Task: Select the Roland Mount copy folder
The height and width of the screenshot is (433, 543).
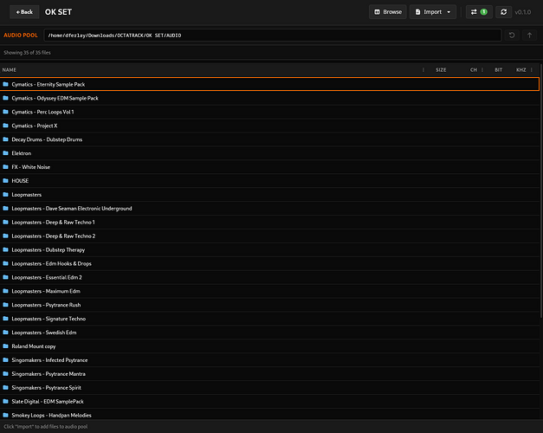Action: pyautogui.click(x=269, y=346)
